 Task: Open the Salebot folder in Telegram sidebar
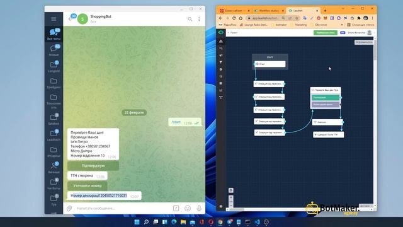pos(54,119)
